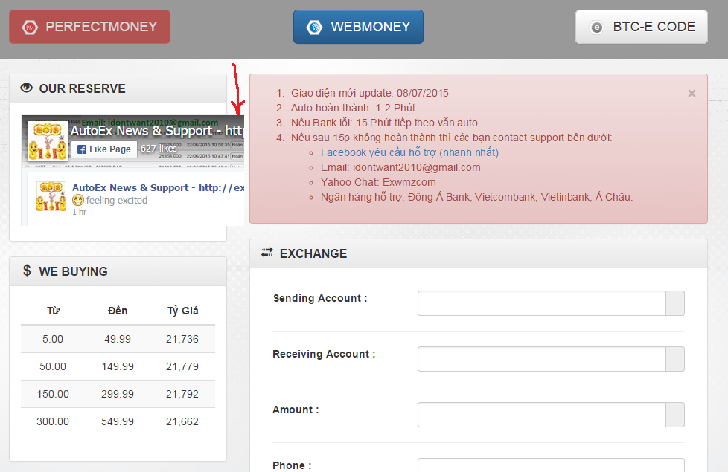Like the AutoEx News & Support page
Screen dimensions: 728x472
click(104, 149)
